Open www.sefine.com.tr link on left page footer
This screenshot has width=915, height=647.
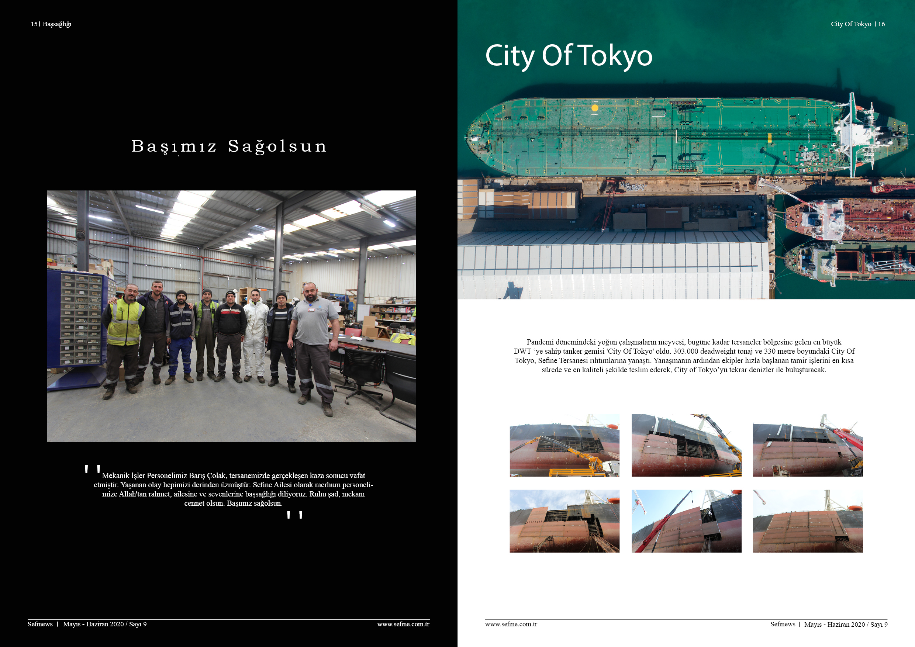click(403, 624)
